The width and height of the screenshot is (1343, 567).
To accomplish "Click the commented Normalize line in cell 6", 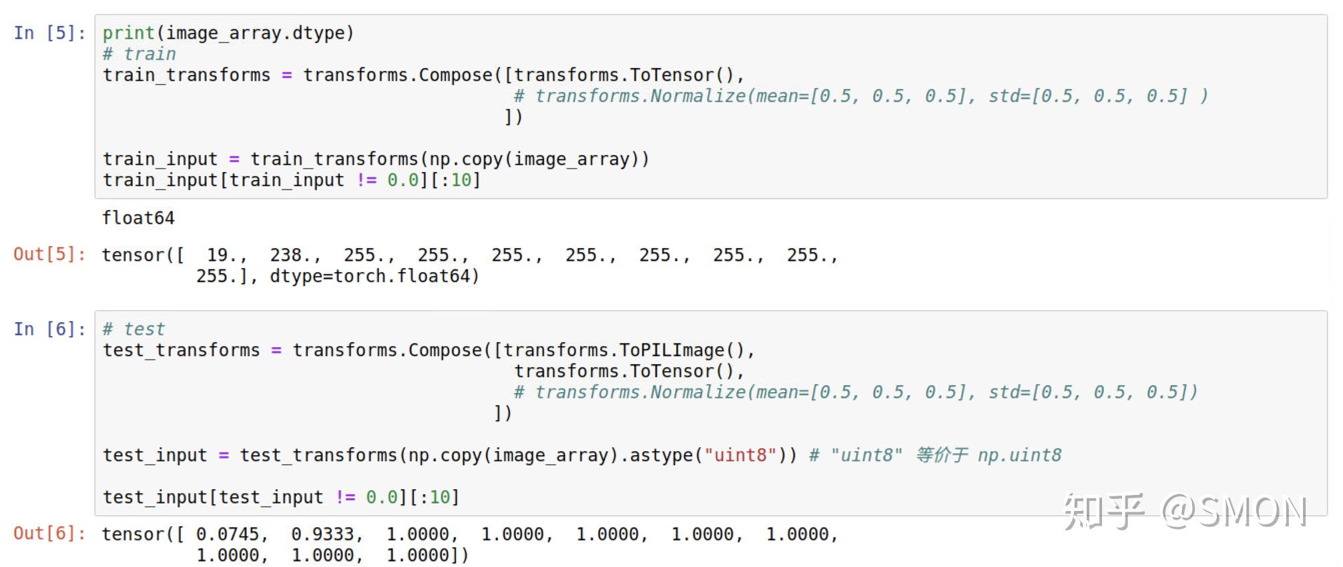I will tap(856, 392).
